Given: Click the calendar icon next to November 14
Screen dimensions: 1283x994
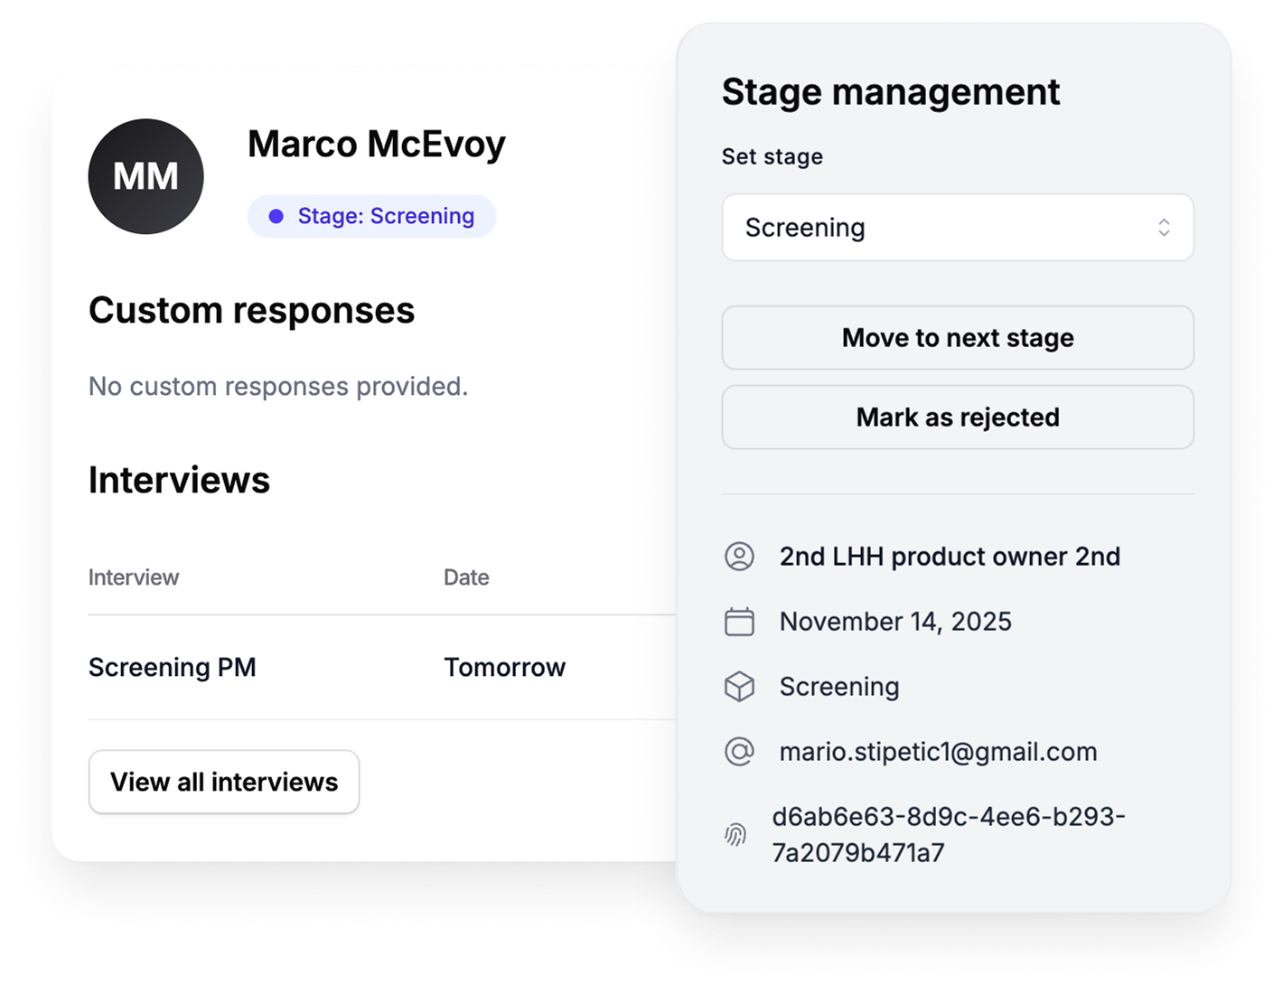Looking at the screenshot, I should [x=739, y=622].
